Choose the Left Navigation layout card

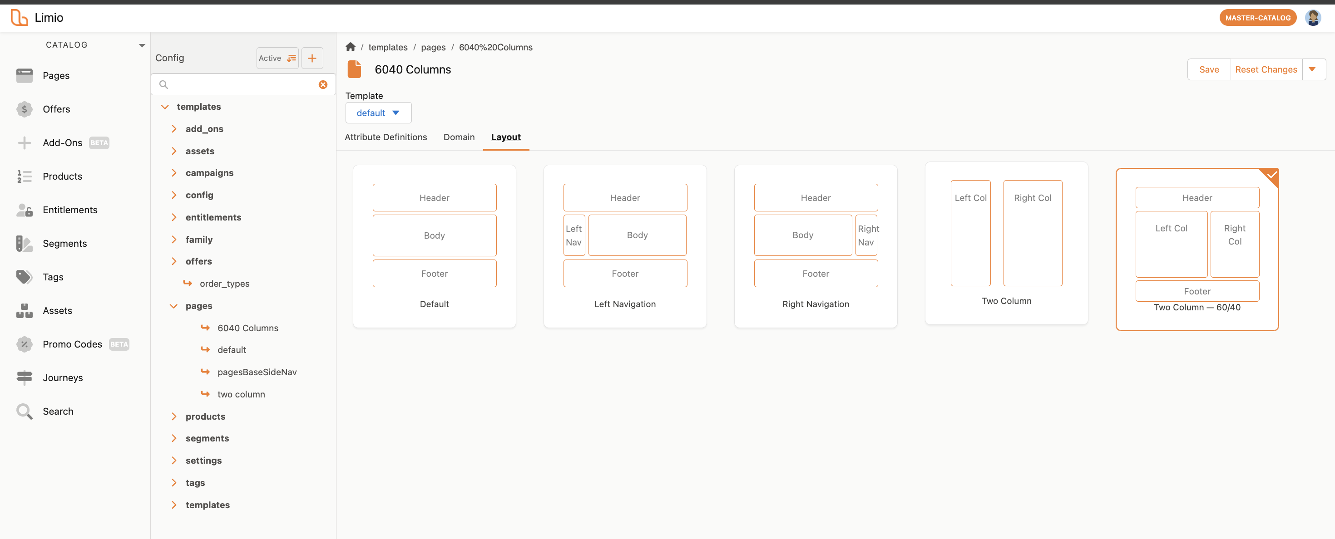tap(624, 246)
